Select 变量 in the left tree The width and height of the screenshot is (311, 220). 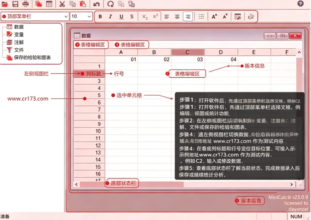[19, 34]
